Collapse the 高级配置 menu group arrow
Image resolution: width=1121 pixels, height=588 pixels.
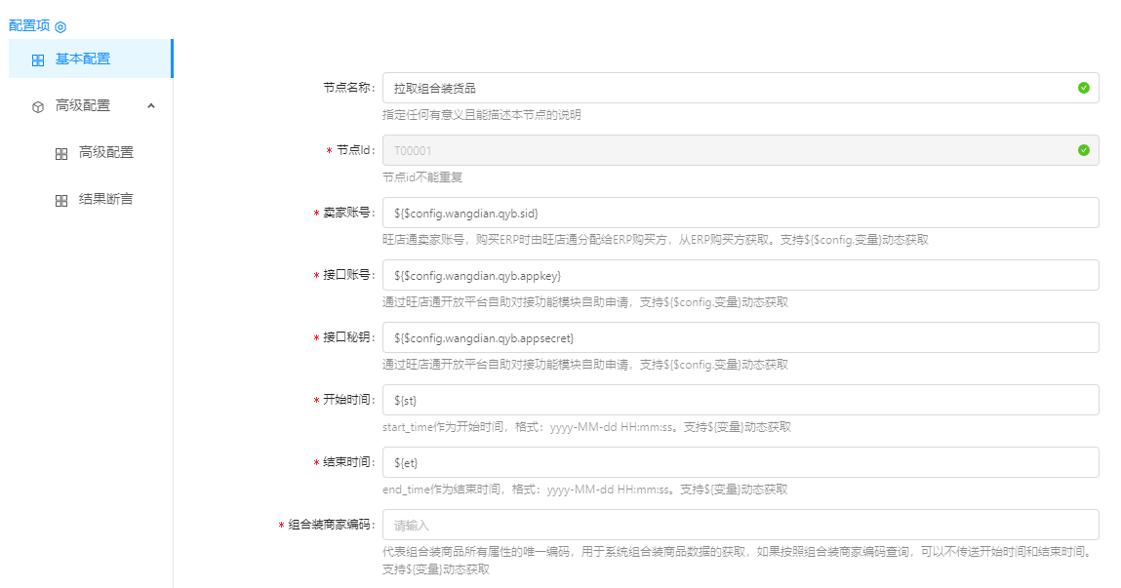[151, 105]
